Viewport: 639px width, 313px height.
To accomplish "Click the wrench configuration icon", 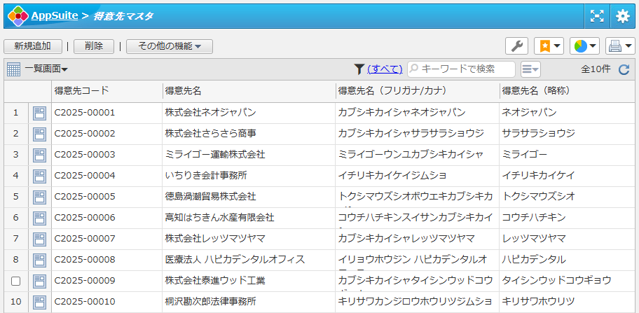I will coord(516,46).
